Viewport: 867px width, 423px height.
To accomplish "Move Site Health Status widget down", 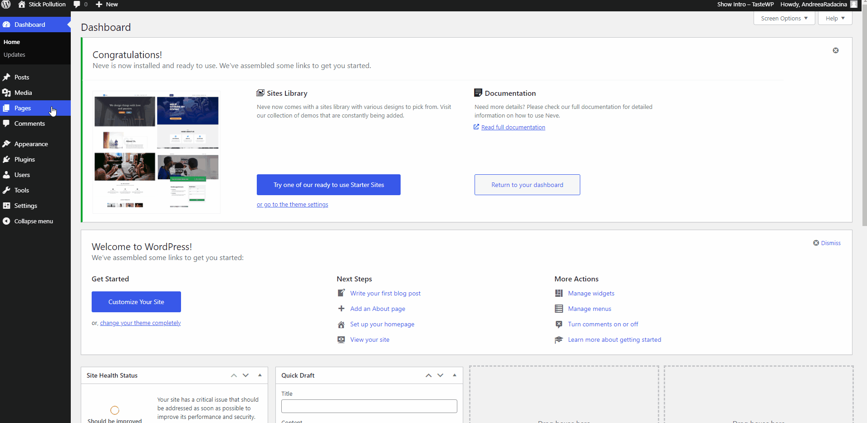I will 246,375.
